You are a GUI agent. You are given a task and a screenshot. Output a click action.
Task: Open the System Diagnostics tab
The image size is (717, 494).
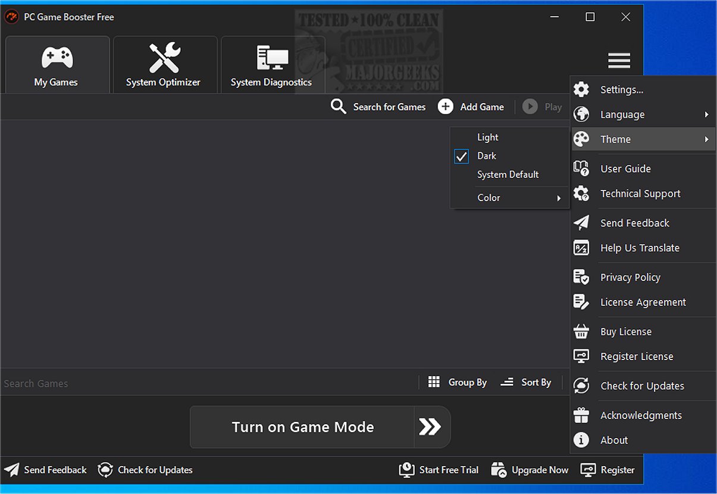click(x=273, y=65)
